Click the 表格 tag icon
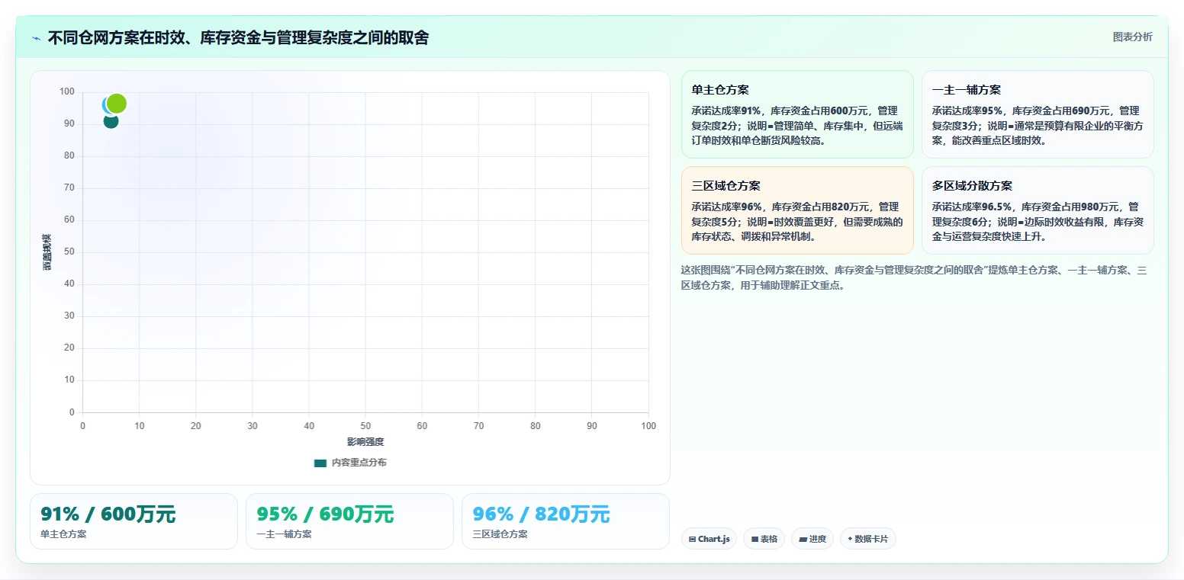The height and width of the screenshot is (580, 1184). [754, 539]
